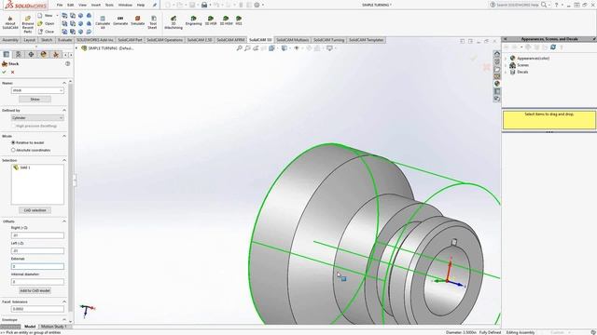Viewport: 597px width, 335px height.
Task: Pin the menu bar with the pushpin
Action: [x=155, y=5]
